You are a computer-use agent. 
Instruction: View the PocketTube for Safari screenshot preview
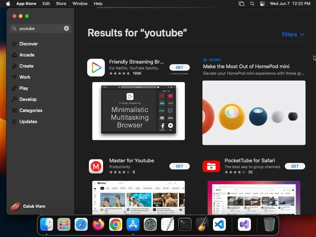point(254,198)
